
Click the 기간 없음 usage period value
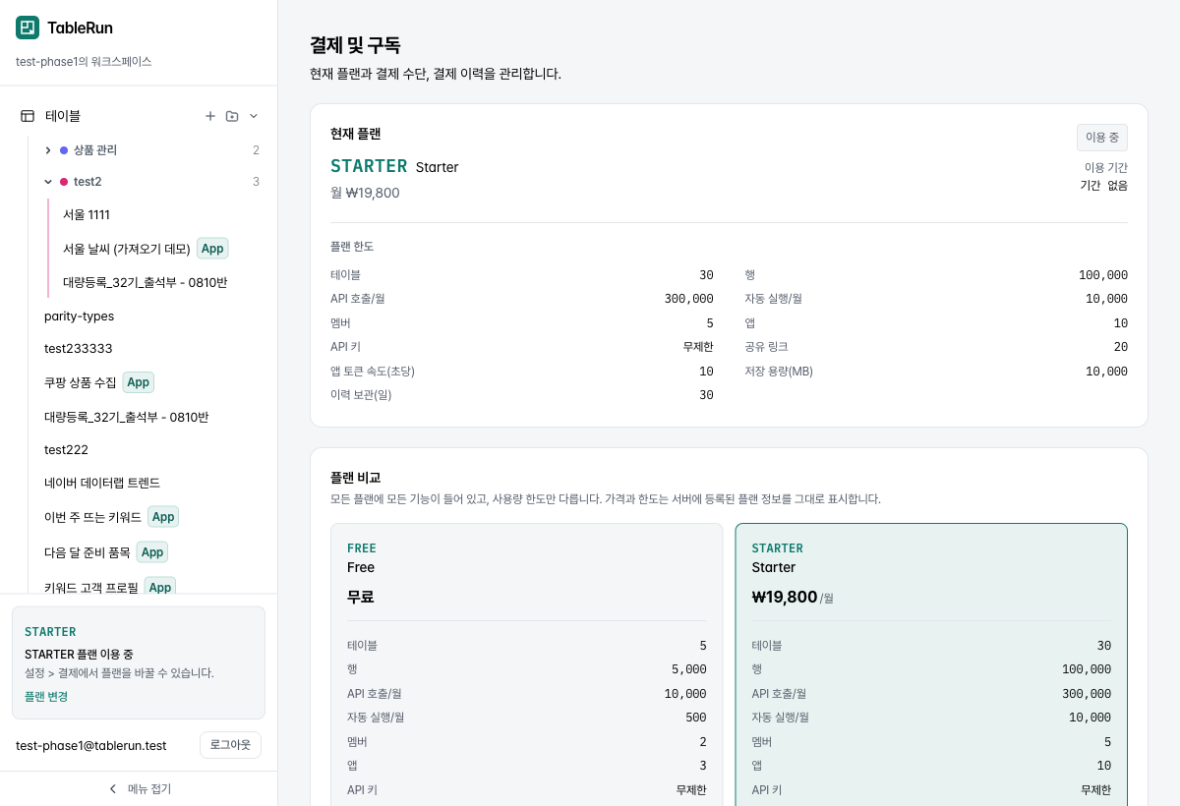(1104, 185)
